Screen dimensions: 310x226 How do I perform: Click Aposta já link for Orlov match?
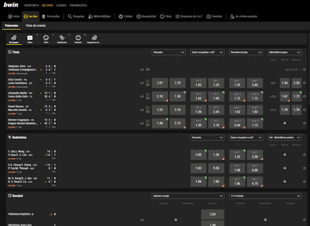(x=293, y=69)
